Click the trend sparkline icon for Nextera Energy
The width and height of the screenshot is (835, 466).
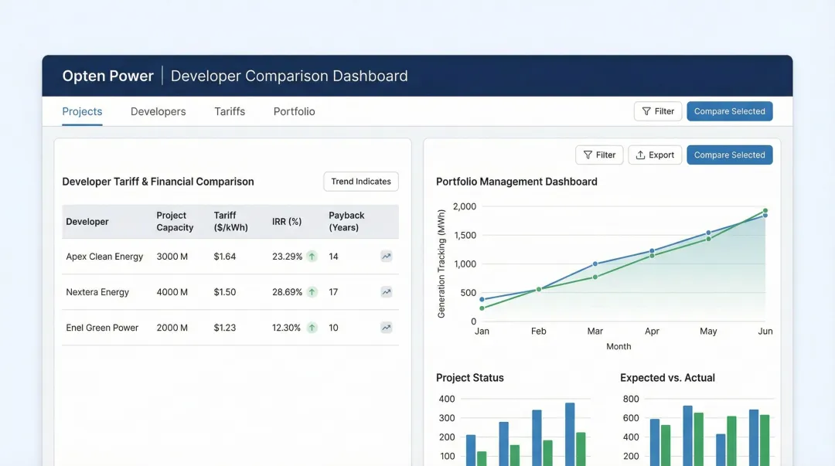[386, 291]
